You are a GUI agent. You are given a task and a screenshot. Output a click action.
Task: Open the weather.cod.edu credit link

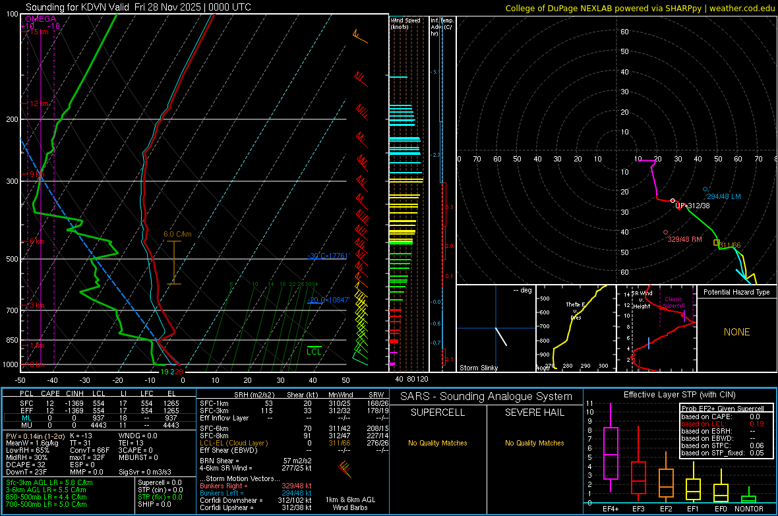[742, 8]
